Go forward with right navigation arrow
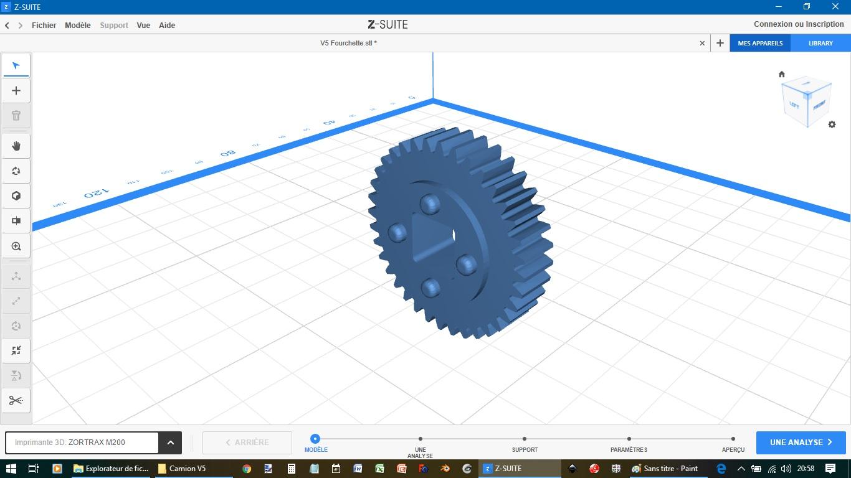 pos(21,26)
